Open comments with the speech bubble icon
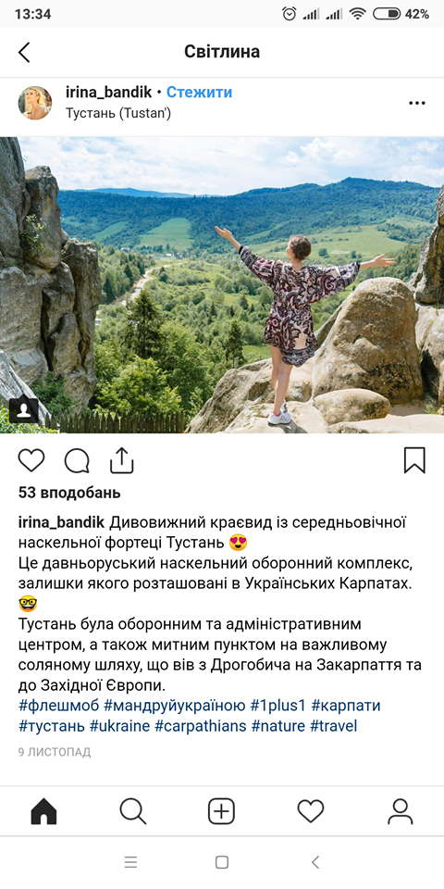This screenshot has width=444, height=889. 77,460
